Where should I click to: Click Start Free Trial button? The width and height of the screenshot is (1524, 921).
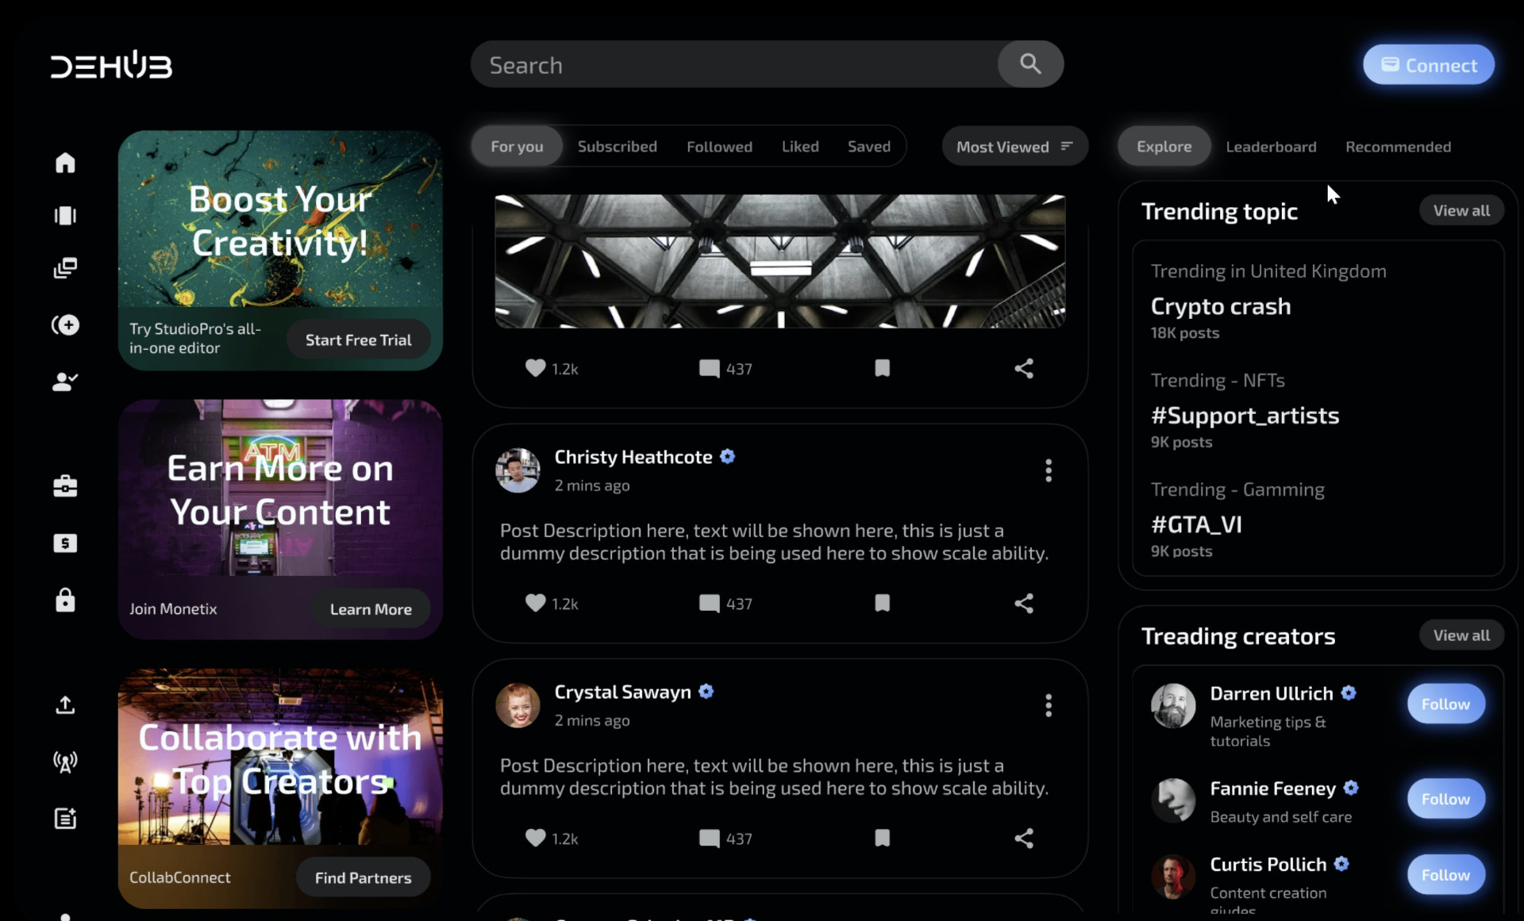[358, 340]
